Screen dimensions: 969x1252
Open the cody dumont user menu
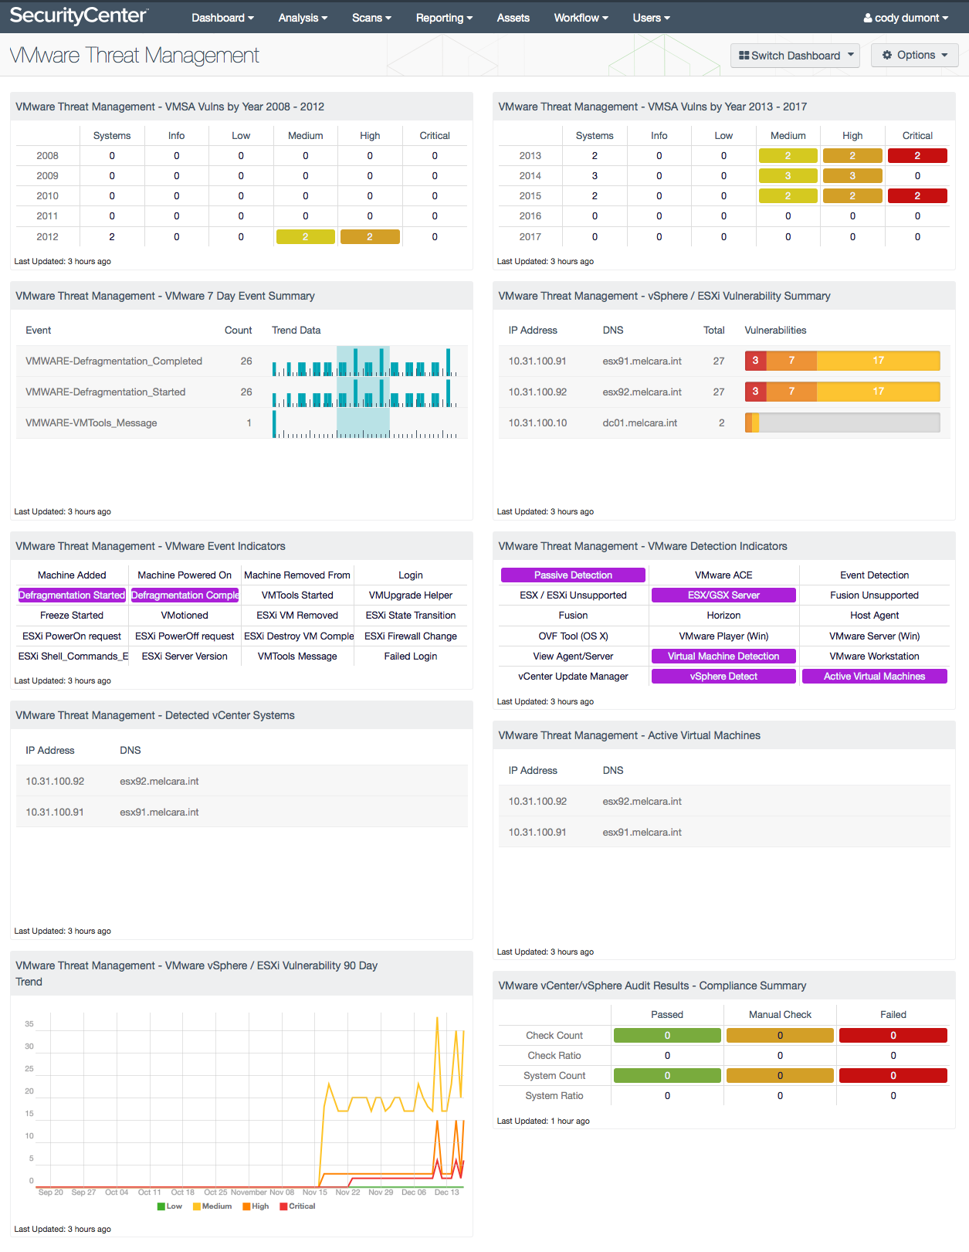tap(906, 18)
